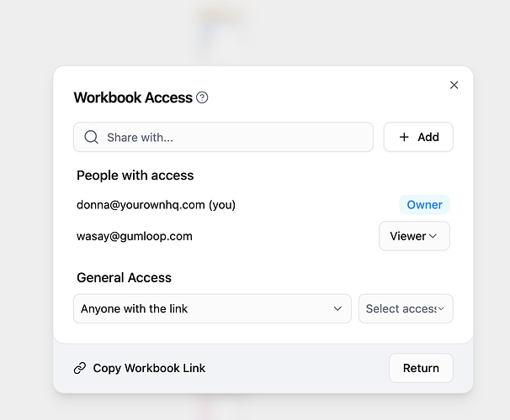Click the chain link icon
The image size is (510, 420).
pyautogui.click(x=80, y=368)
